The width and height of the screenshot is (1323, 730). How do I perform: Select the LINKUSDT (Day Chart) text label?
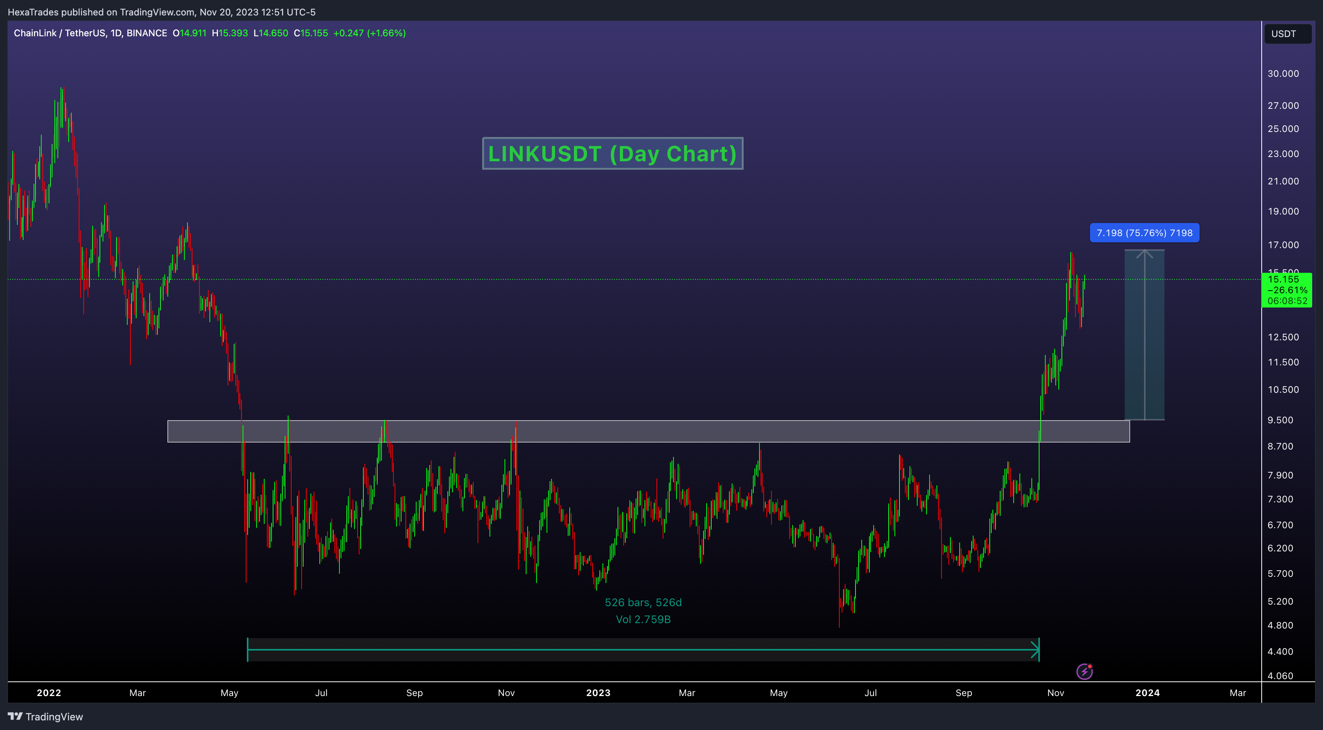point(612,154)
